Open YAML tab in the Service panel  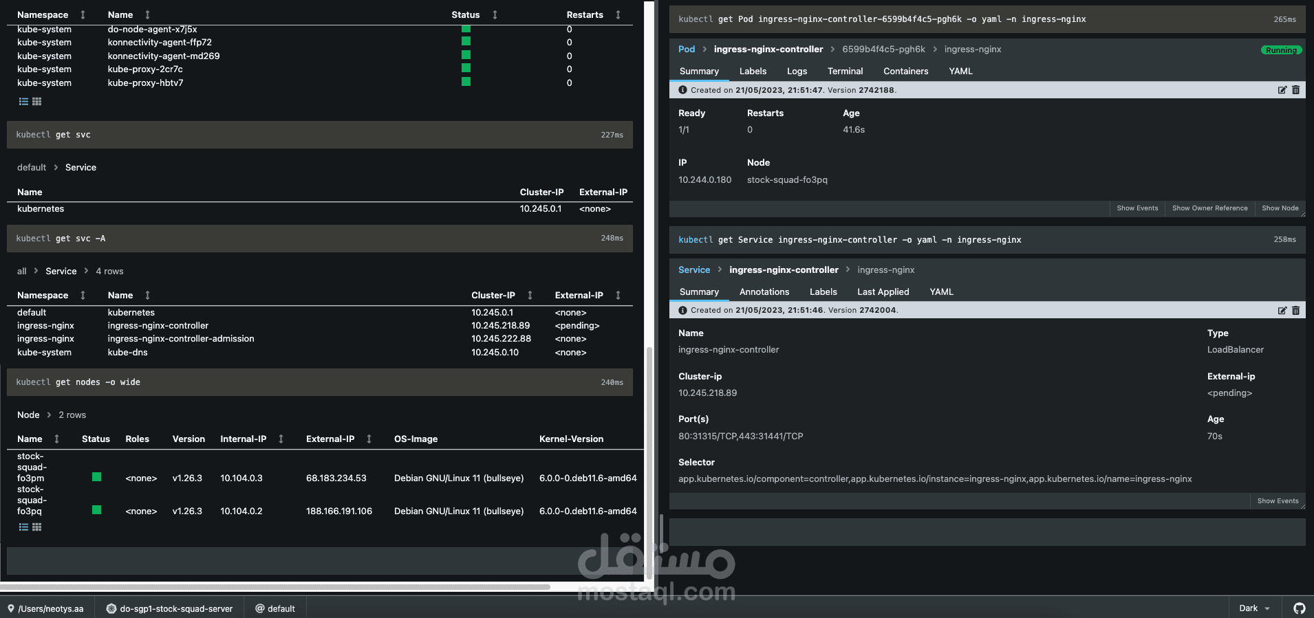click(941, 291)
